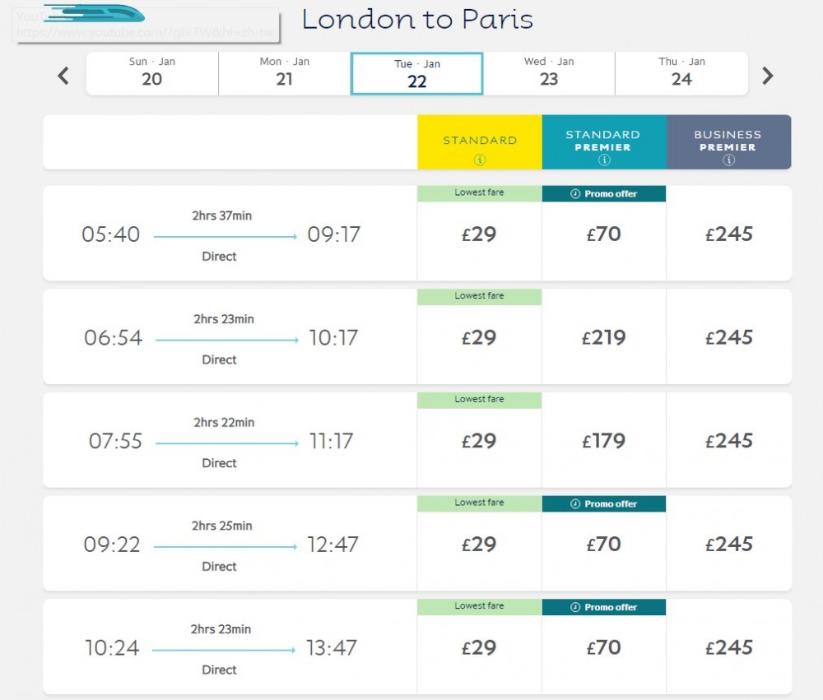Switch to Mon Jan 21 date tab

click(284, 73)
